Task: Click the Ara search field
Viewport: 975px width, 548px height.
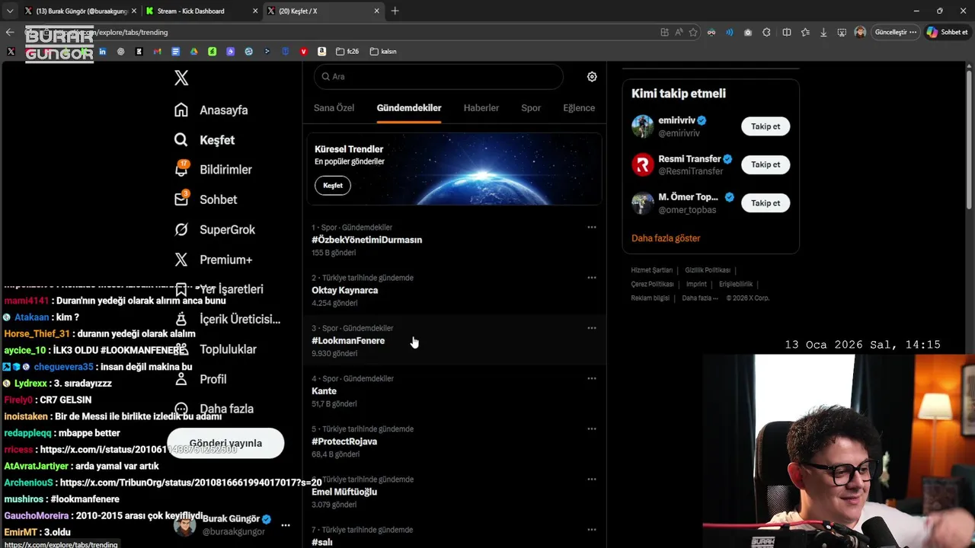Action: (x=438, y=77)
